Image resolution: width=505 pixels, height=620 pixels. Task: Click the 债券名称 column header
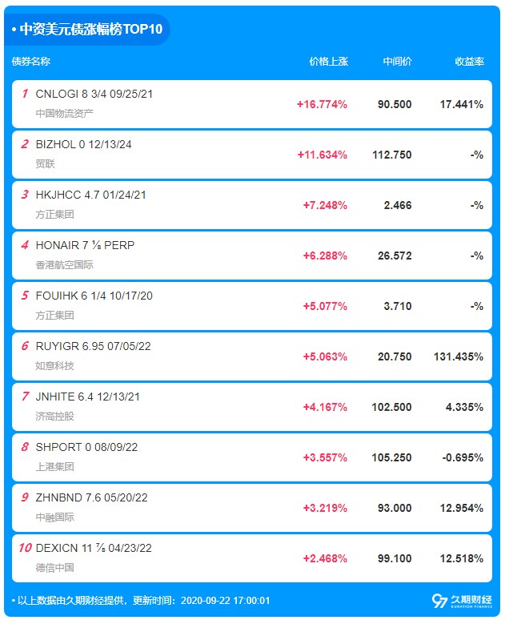31,62
